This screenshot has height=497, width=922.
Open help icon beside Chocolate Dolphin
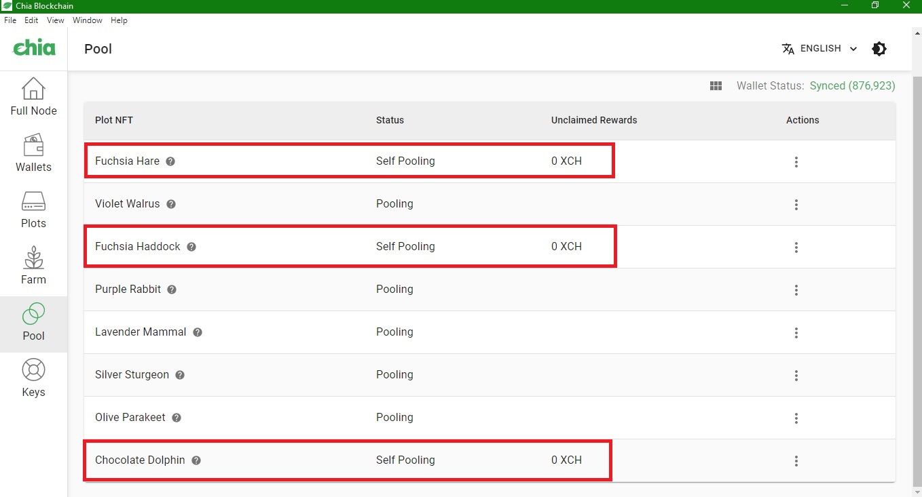(x=196, y=460)
